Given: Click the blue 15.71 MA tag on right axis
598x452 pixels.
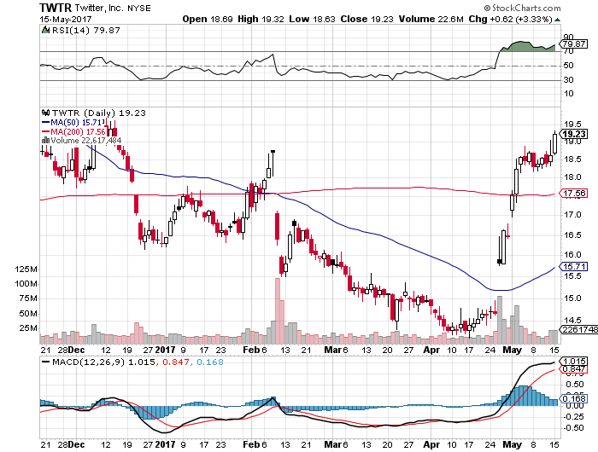Looking at the screenshot, I should 573,266.
